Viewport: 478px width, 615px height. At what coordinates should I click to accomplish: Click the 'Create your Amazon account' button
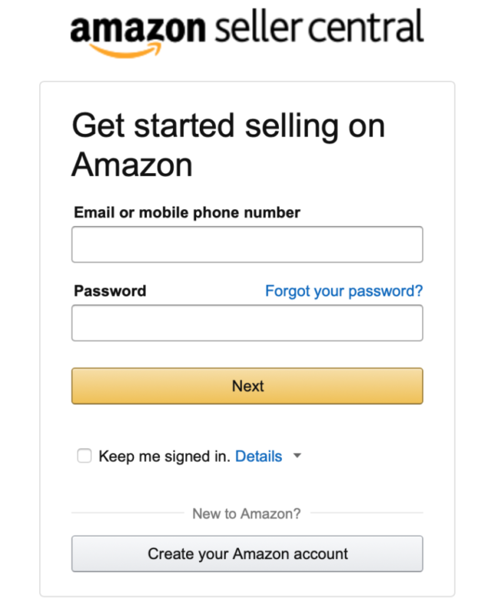pos(247,553)
